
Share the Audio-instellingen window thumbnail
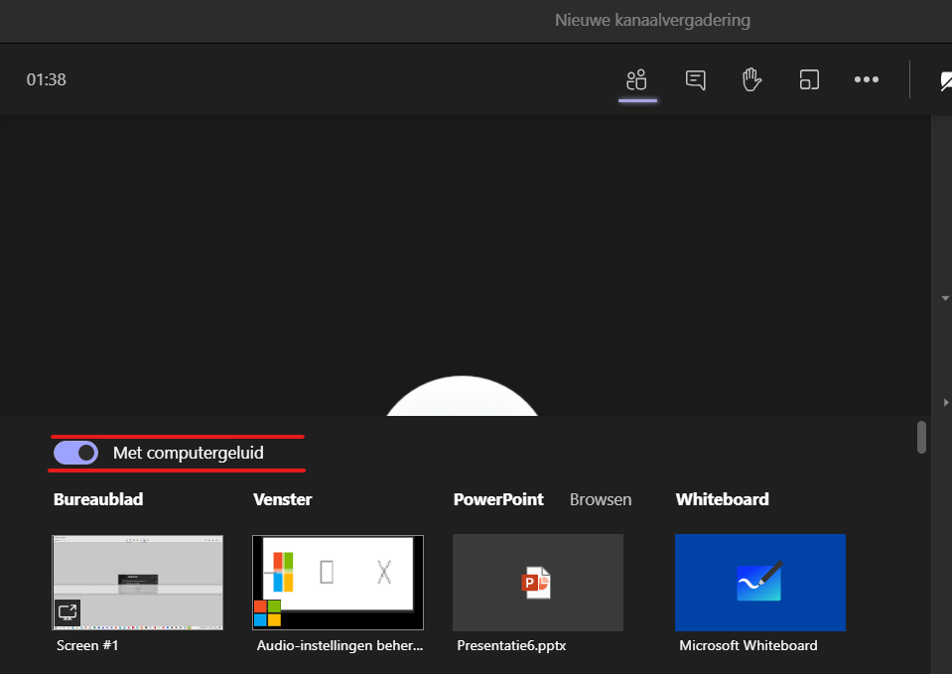coord(338,583)
